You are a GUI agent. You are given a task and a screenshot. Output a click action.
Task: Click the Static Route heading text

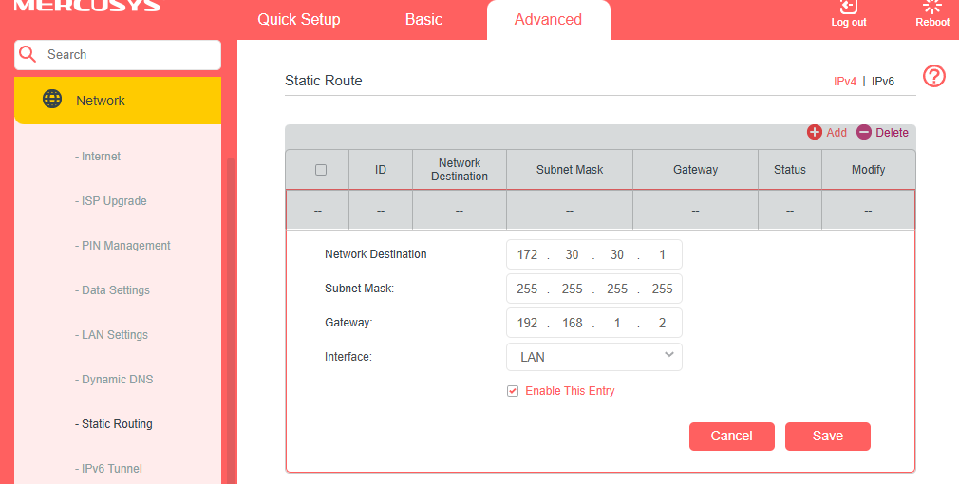pos(324,81)
